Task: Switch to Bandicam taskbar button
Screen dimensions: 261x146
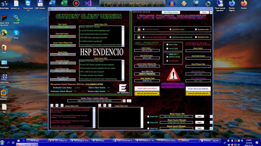Action: tap(189, 141)
